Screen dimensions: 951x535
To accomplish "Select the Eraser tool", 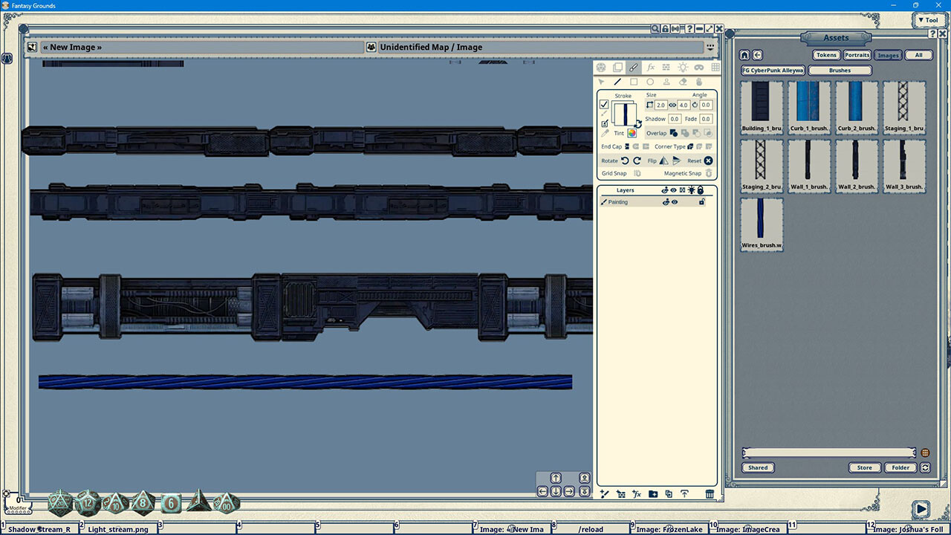I will click(681, 82).
